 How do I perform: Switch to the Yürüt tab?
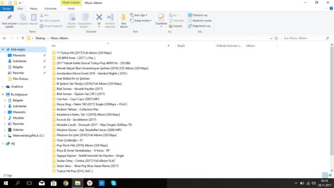[71, 9]
